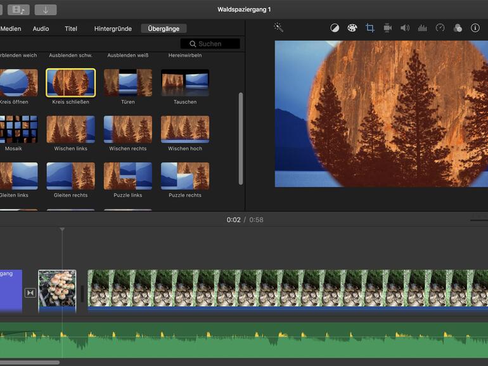
Task: Click the 0:58 total duration display
Action: click(x=256, y=220)
